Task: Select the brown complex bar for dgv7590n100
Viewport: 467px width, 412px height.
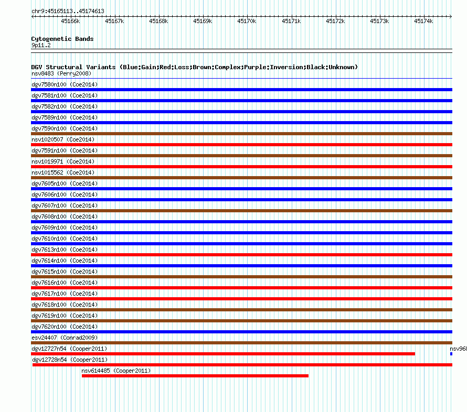Action: tap(241, 134)
